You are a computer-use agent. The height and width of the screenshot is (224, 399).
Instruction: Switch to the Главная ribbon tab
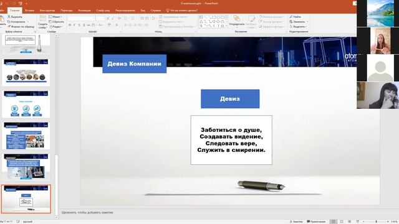(x=14, y=11)
